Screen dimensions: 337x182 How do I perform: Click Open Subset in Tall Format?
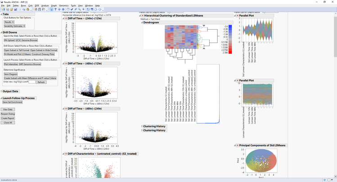pyautogui.click(x=17, y=50)
